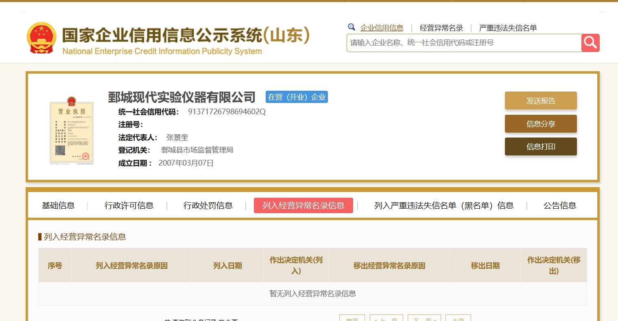The width and height of the screenshot is (618, 321).
Task: Click the 在营（开业）企业 status badge
Action: [297, 97]
